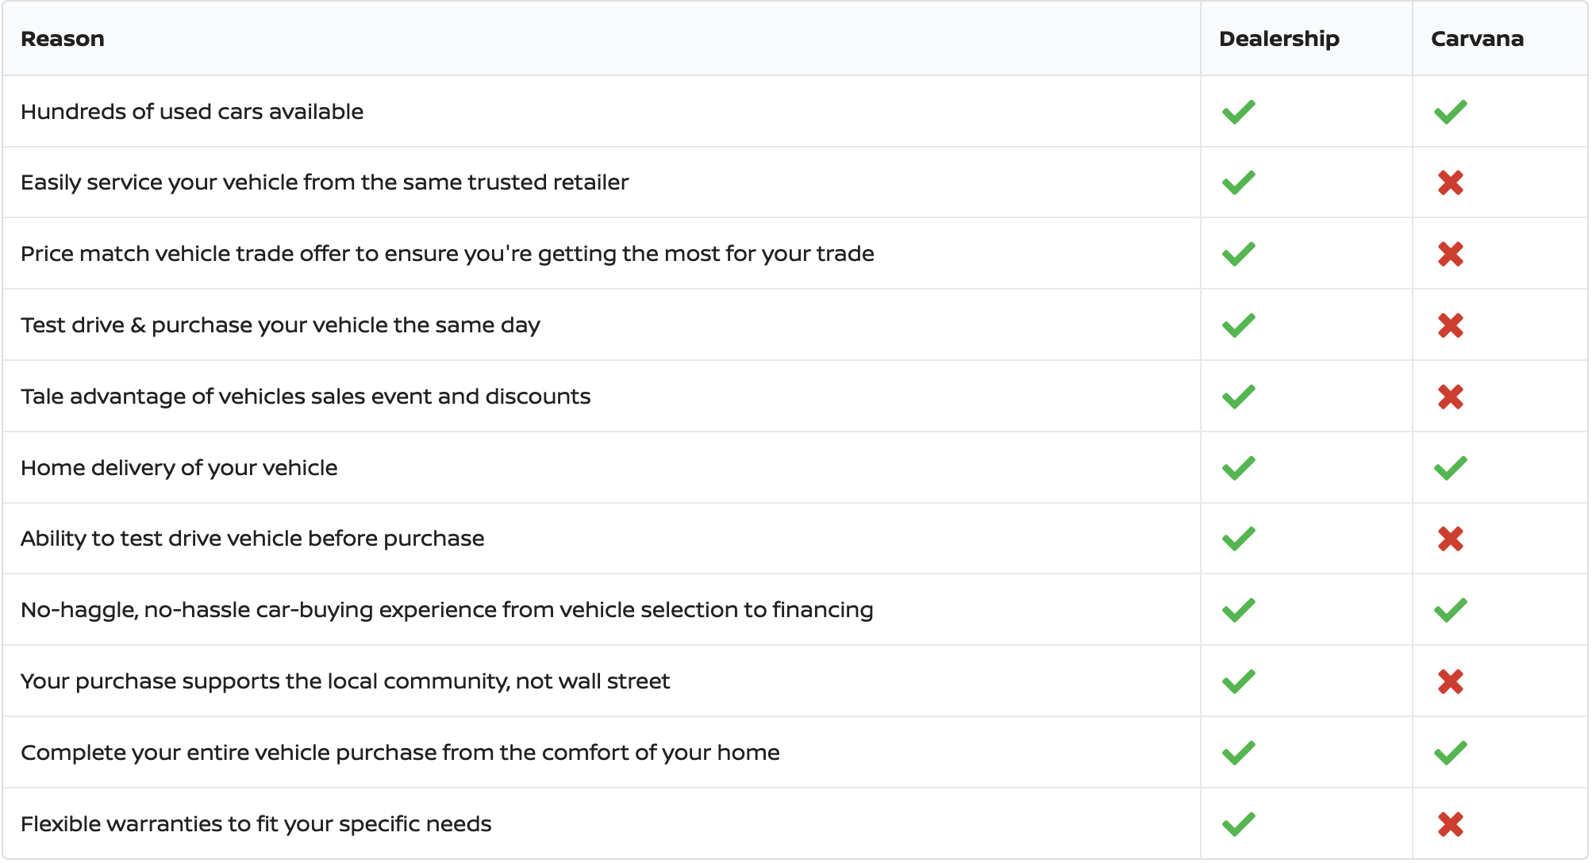Screen dimensions: 1592x863
Task: Click Dealership checkmark for Complete purchase from home
Action: coord(1238,753)
